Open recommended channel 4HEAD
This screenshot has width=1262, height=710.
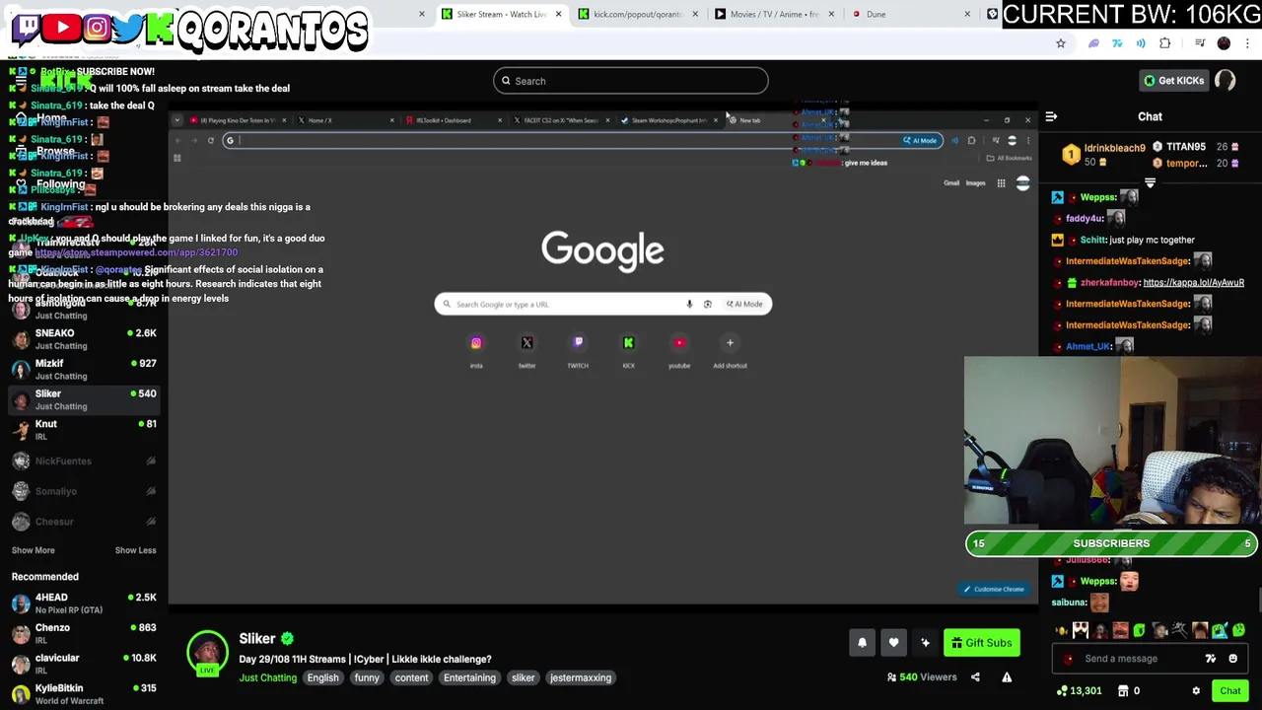click(84, 603)
